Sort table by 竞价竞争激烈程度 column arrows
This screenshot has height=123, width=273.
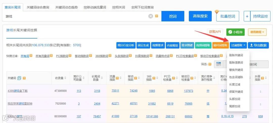point(214,78)
